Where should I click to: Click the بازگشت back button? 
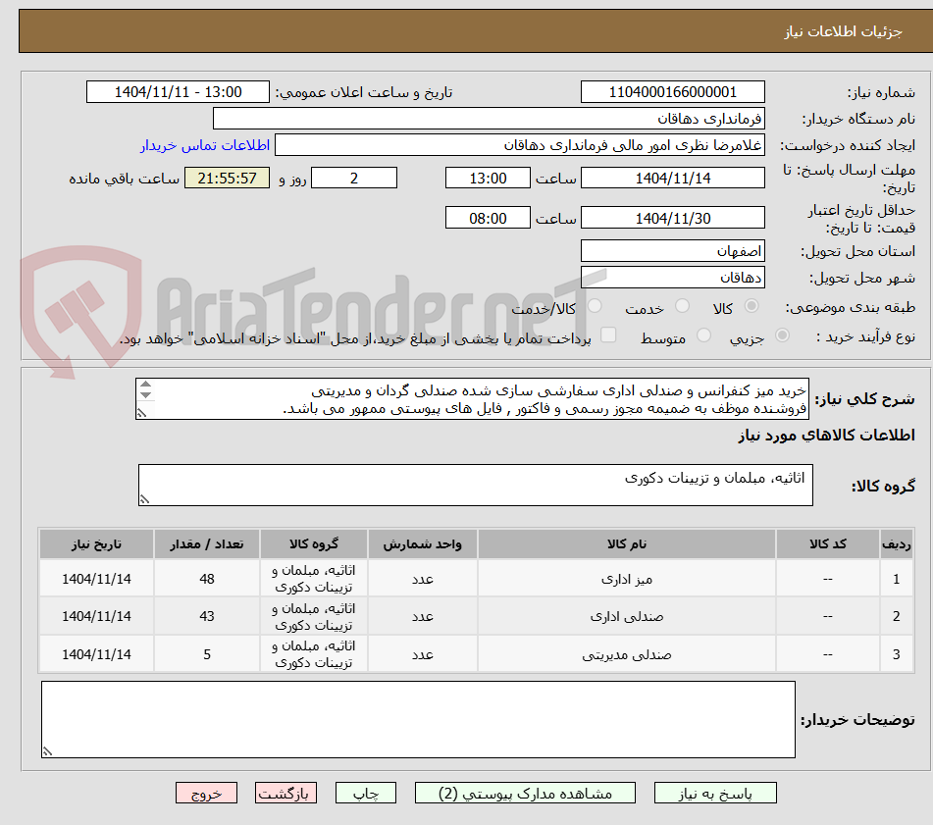point(285,793)
